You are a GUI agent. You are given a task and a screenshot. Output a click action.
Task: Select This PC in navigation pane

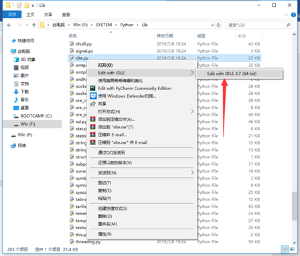tap(24, 51)
